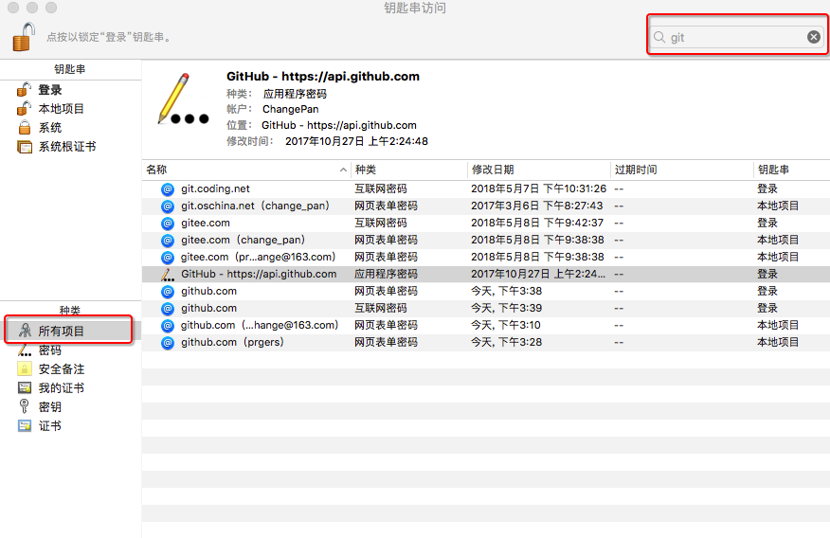Image resolution: width=830 pixels, height=538 pixels.
Task: Click the @ icon of git.oschina.net row
Action: [x=168, y=206]
